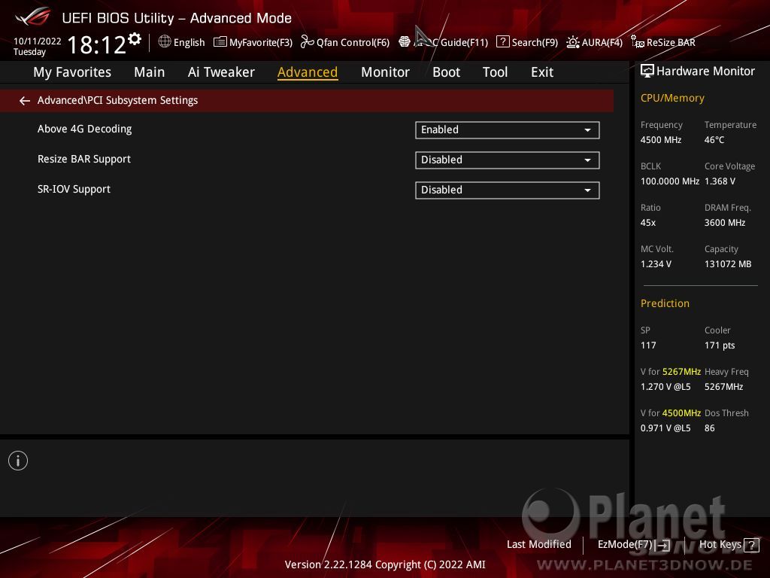Click the Dos Thresh value 86
Screen dimensions: 770x578
[710, 428]
